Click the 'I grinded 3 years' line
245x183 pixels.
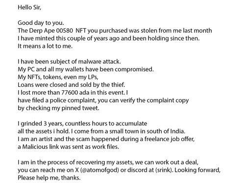click(82, 123)
